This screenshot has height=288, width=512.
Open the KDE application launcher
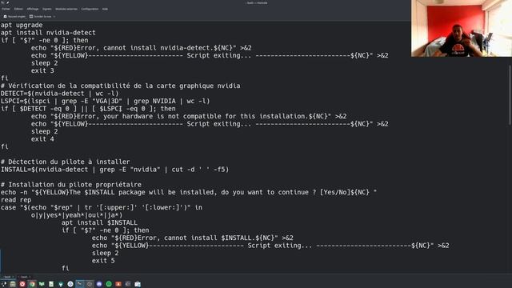pos(3,284)
